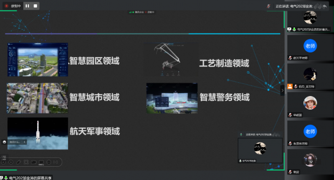Stop the screen recording
Viewport: 334px width, 180px height.
tap(35, 6)
